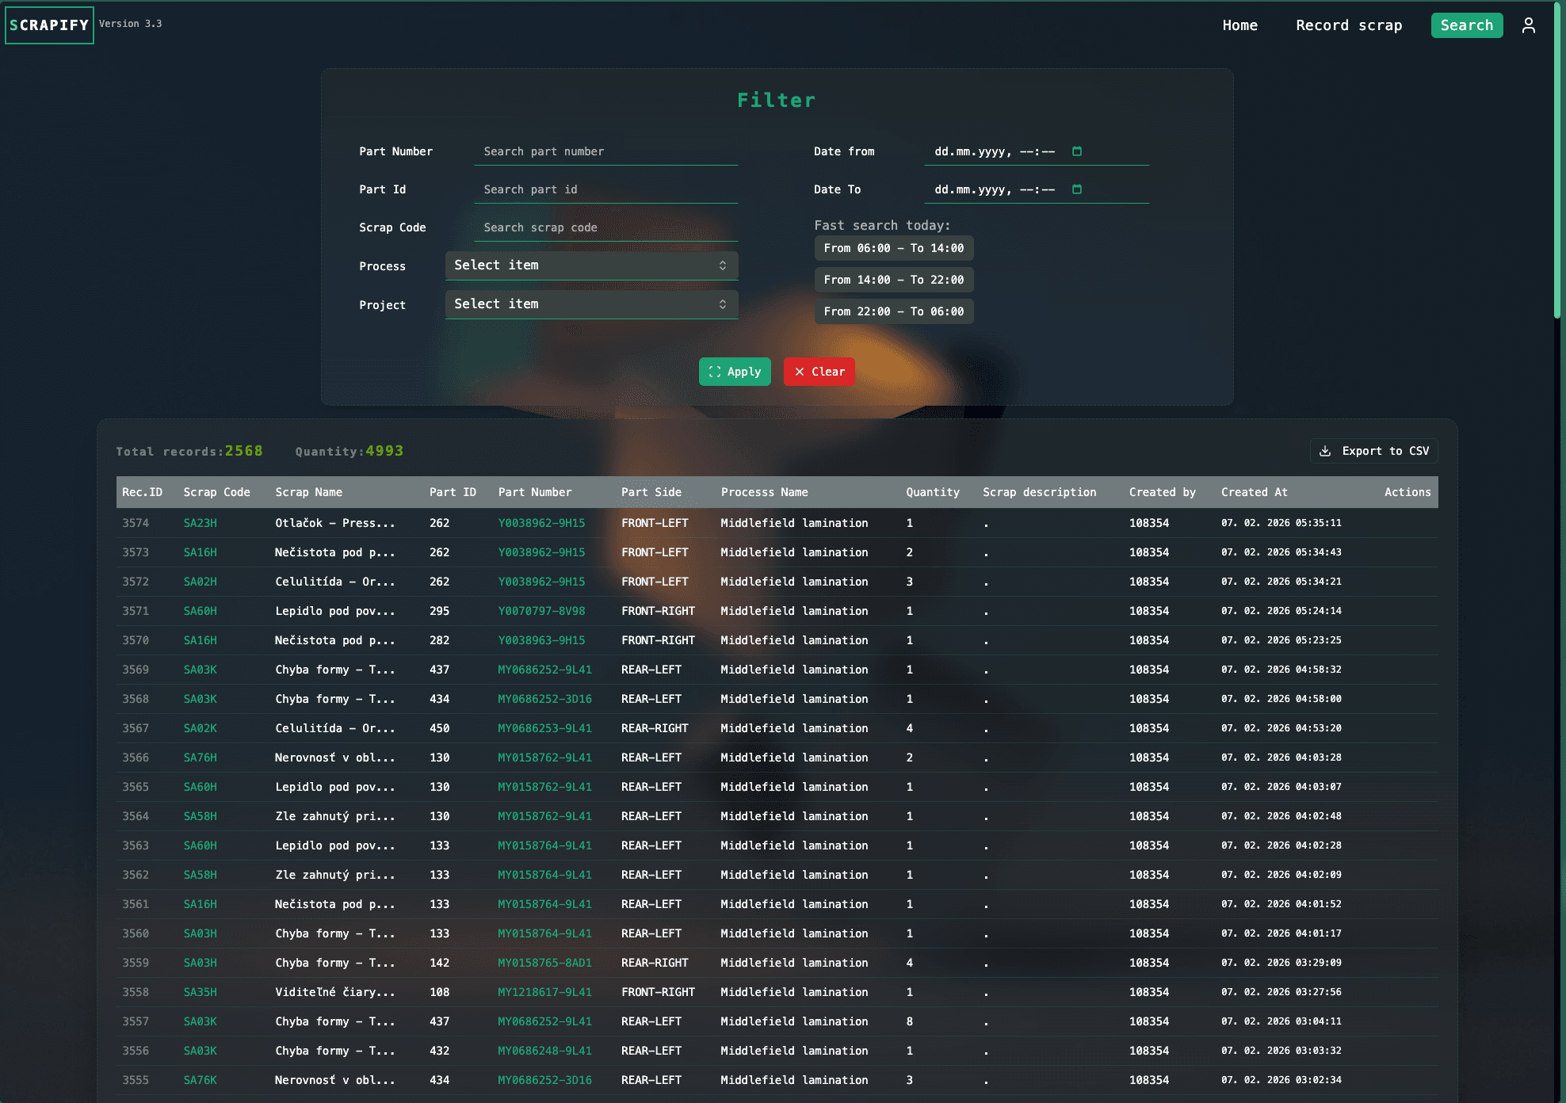
Task: Open part number Y0070797-8V98 link
Action: (x=541, y=611)
